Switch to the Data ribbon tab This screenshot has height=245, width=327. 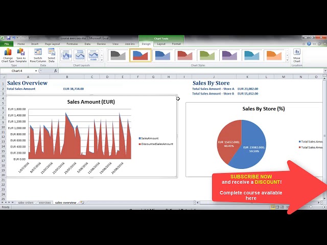87,44
